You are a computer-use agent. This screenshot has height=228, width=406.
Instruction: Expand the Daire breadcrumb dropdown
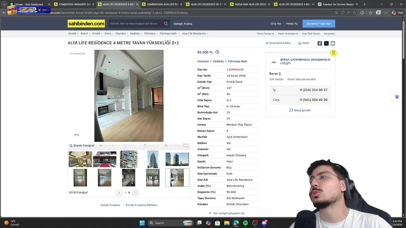point(113,34)
